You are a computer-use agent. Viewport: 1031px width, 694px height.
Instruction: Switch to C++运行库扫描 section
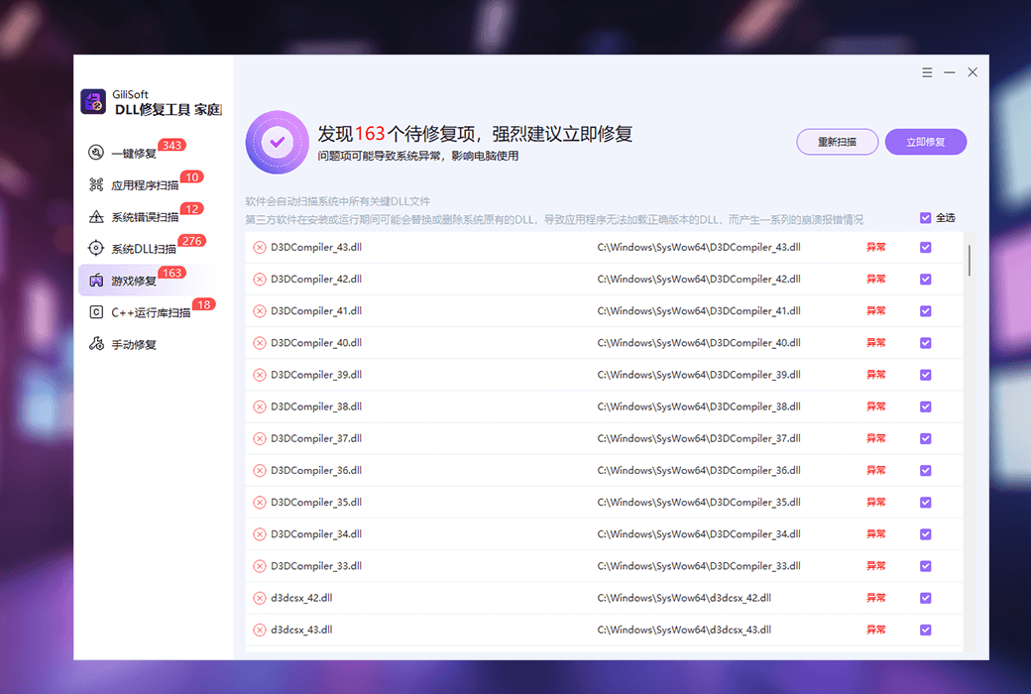[151, 312]
